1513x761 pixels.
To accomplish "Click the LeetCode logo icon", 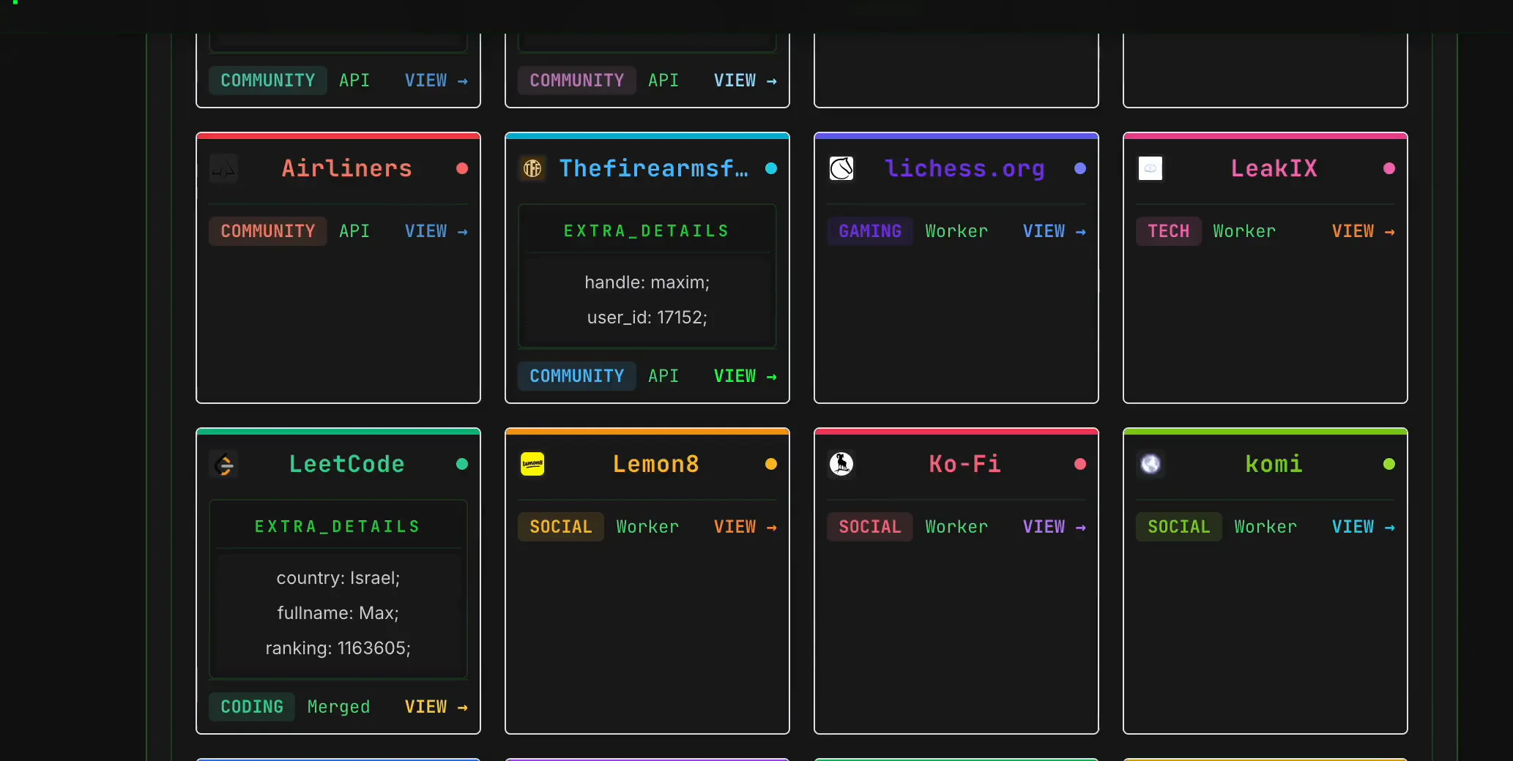I will [x=223, y=465].
